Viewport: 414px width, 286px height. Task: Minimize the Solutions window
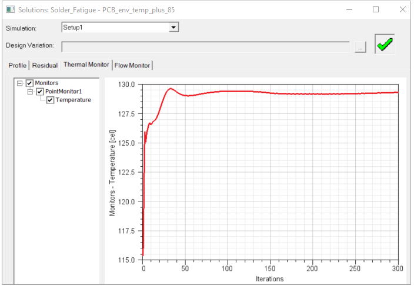(349, 10)
